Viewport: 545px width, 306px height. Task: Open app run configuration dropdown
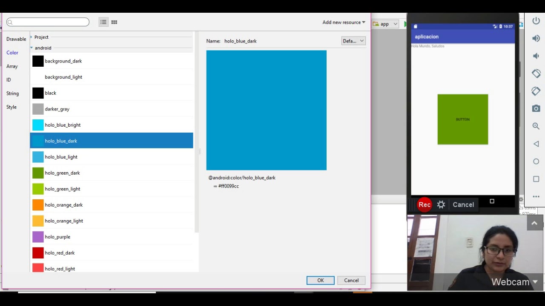[x=385, y=24]
